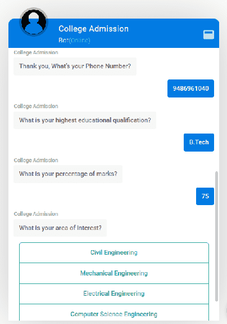Click the bot avatar profile picture

point(34,22)
